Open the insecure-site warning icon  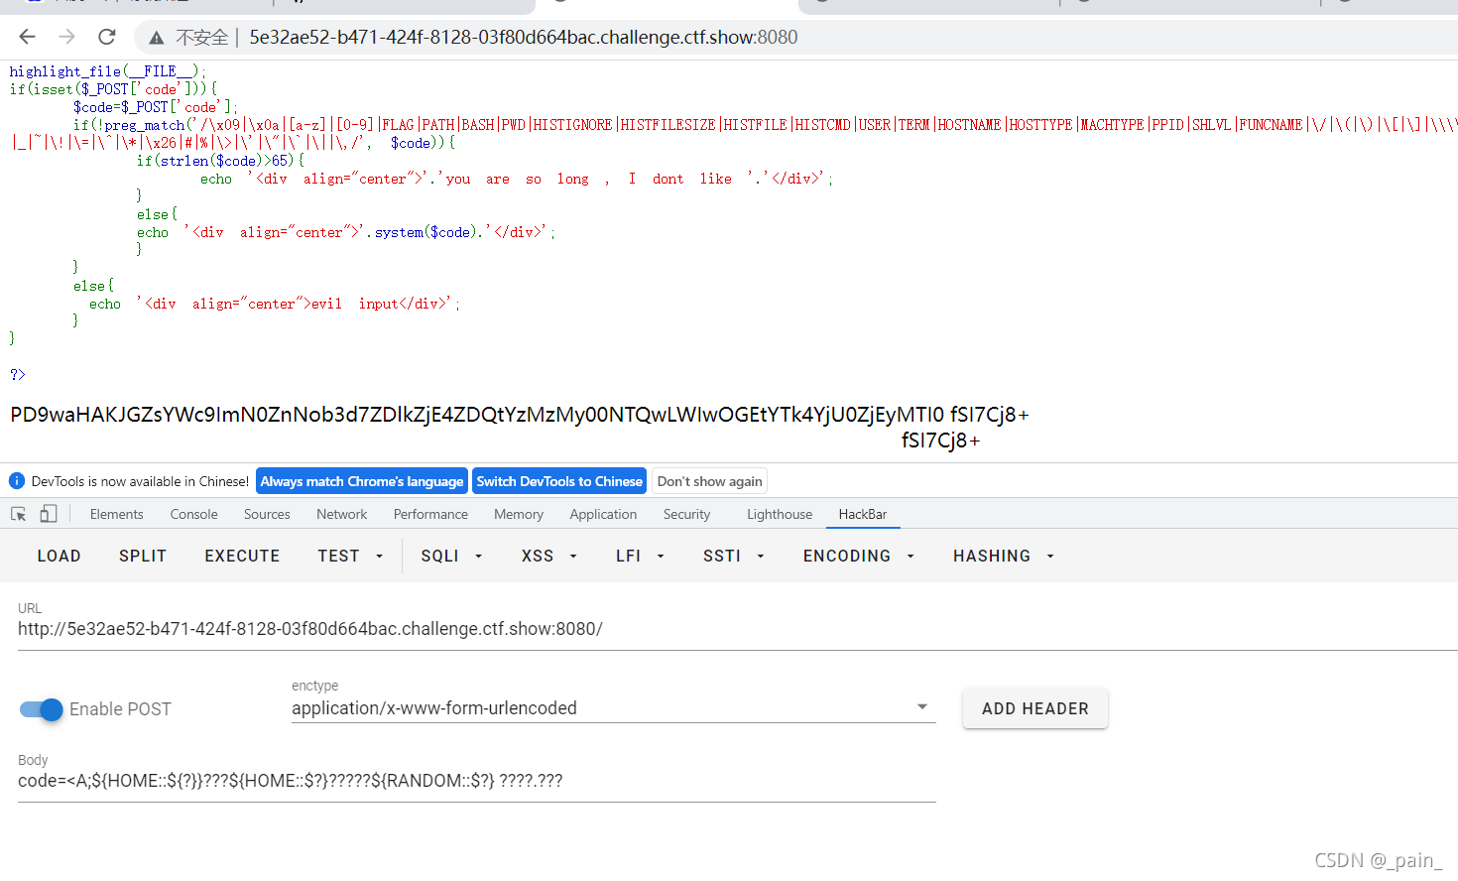156,38
